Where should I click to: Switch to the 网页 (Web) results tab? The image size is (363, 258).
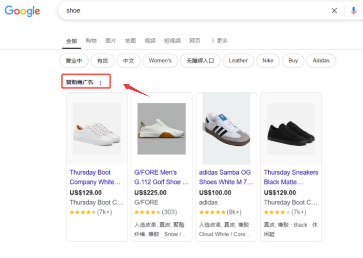click(195, 40)
